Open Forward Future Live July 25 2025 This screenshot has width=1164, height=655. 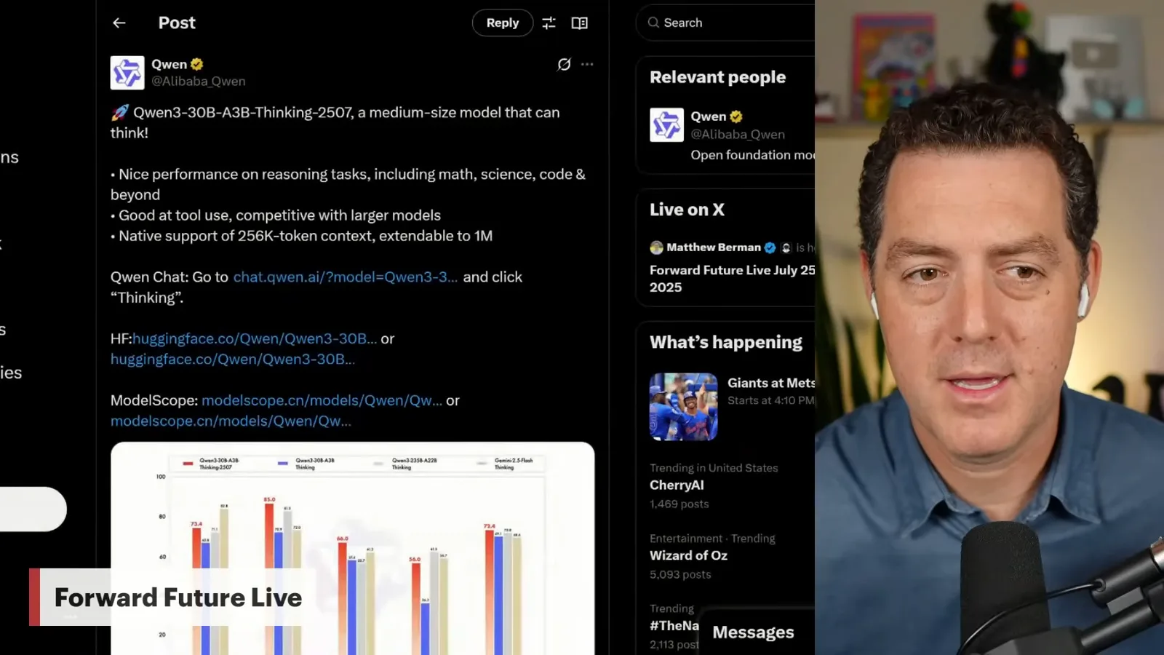point(732,279)
